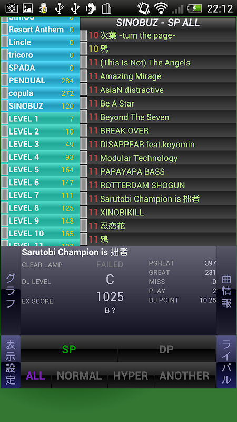Select the ALL difficulty filter
237x422 pixels.
pos(36,376)
